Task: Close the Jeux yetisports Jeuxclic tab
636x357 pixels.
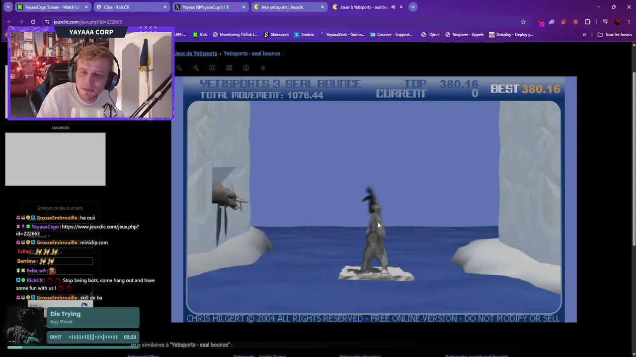Action: click(322, 7)
